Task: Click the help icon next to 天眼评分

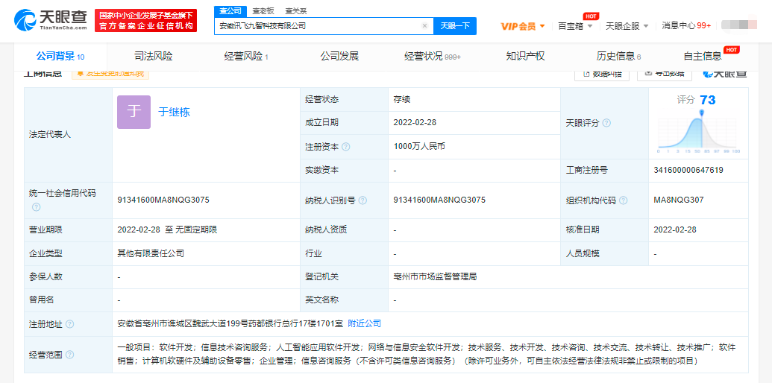Action: tap(606, 123)
